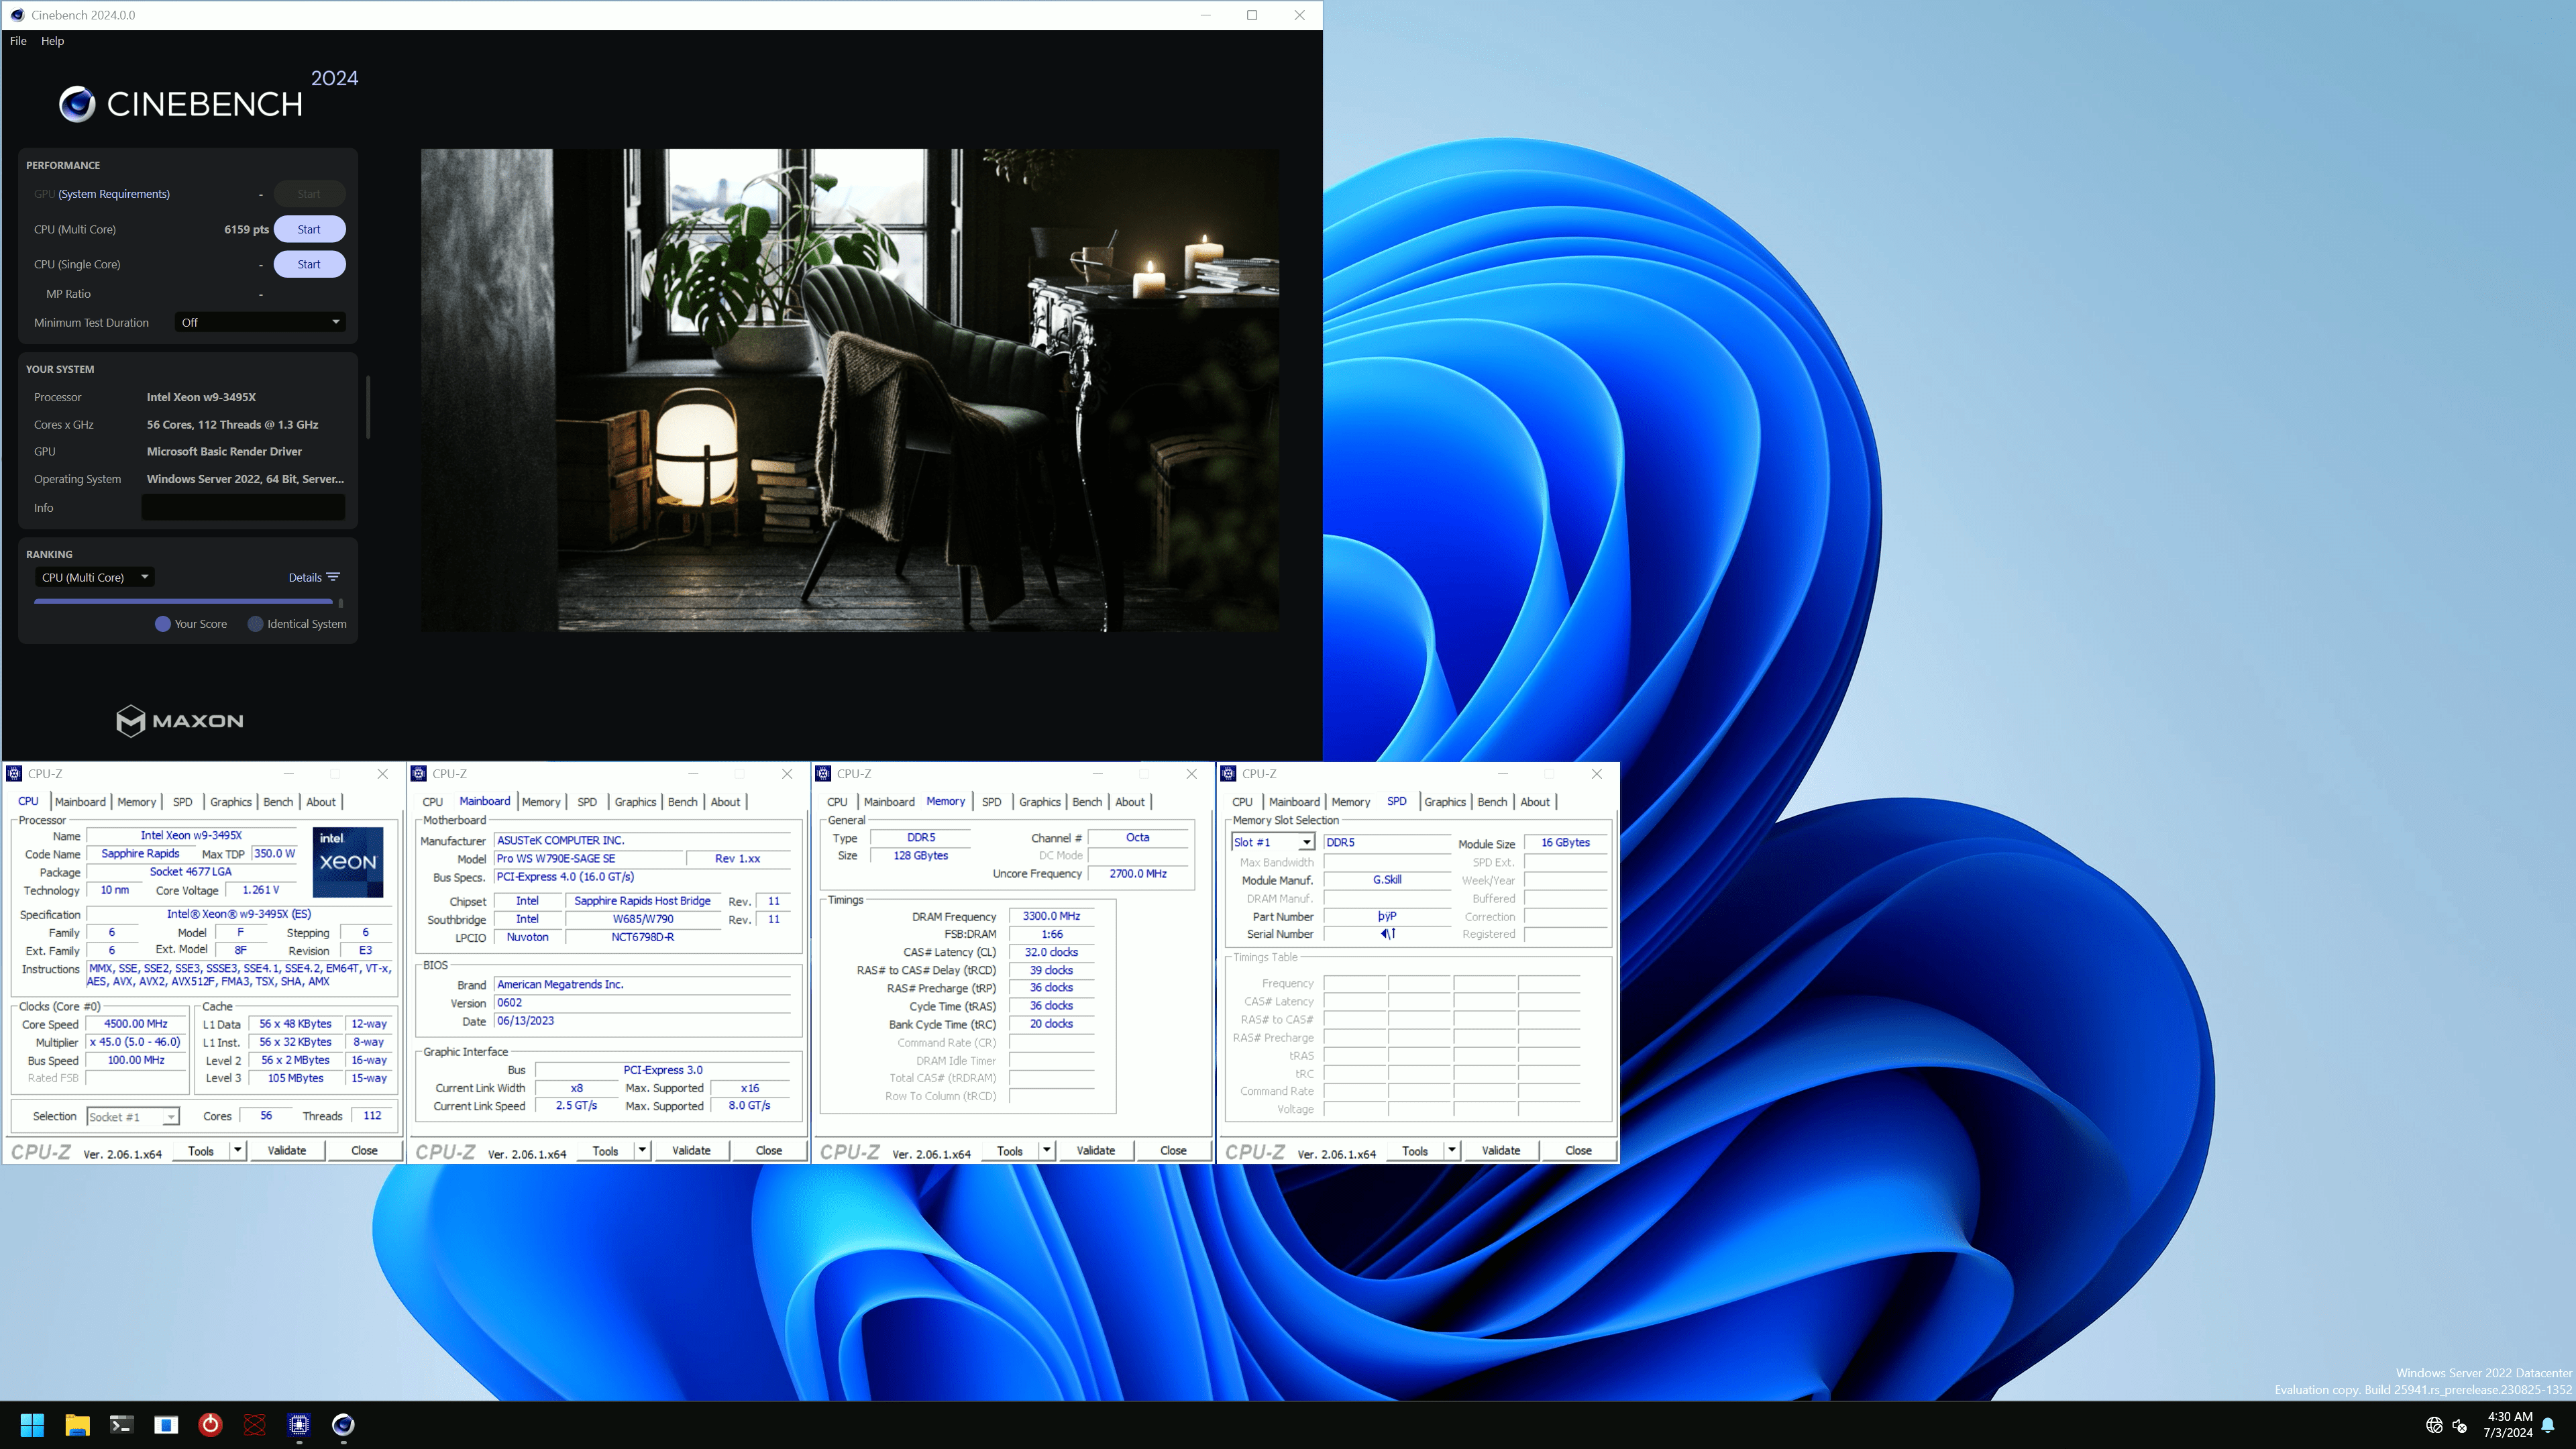Click the Pro WS W790E-SAGE SE model field
Image resolution: width=2576 pixels, height=1449 pixels.
tap(589, 858)
